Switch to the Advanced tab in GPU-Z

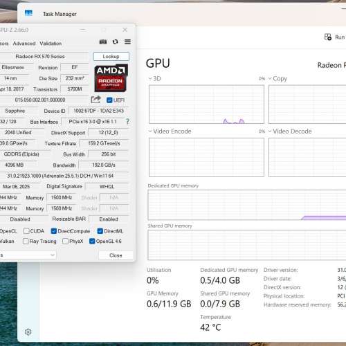coord(24,44)
